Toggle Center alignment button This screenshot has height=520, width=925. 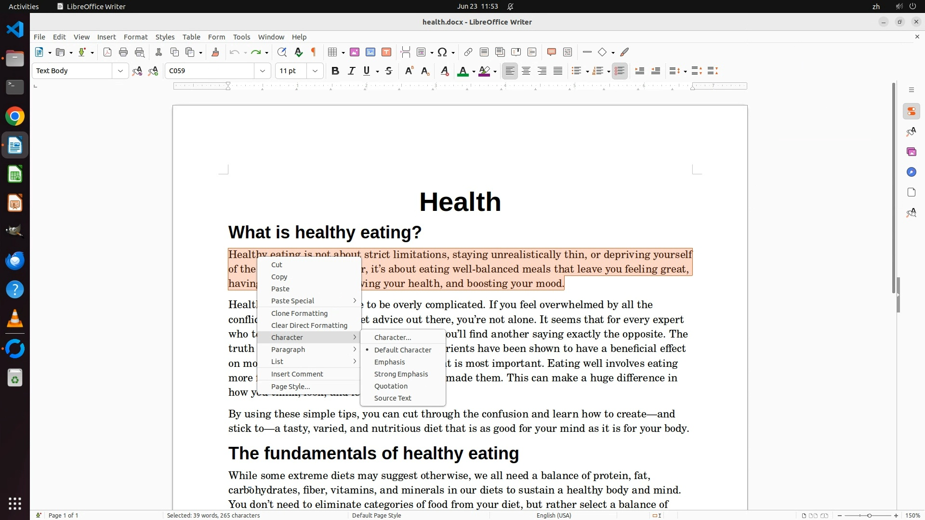tap(526, 71)
